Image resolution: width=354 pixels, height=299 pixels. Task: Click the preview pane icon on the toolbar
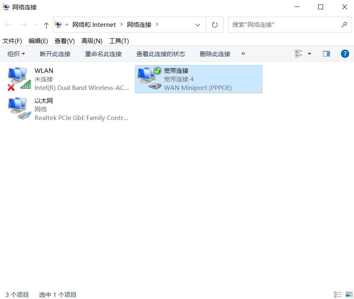(326, 53)
